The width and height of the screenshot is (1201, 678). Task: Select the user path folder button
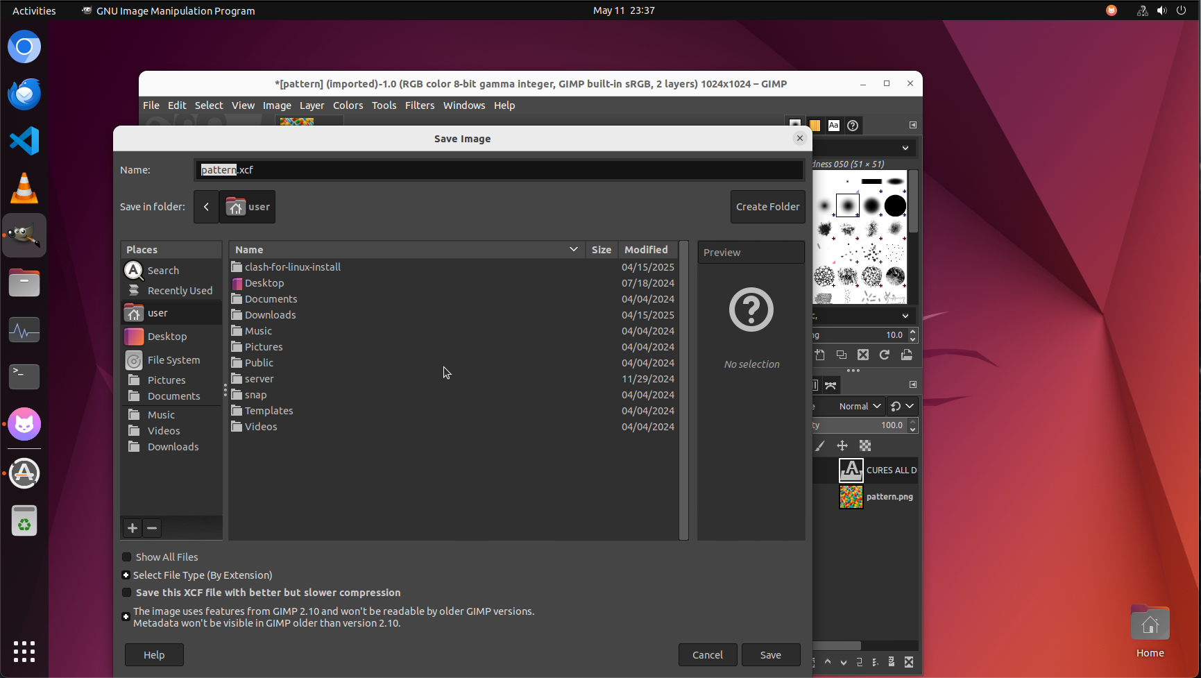click(x=248, y=207)
